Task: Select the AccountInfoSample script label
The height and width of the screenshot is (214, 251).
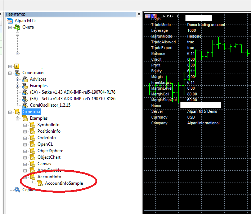Action: pyautogui.click(x=64, y=183)
